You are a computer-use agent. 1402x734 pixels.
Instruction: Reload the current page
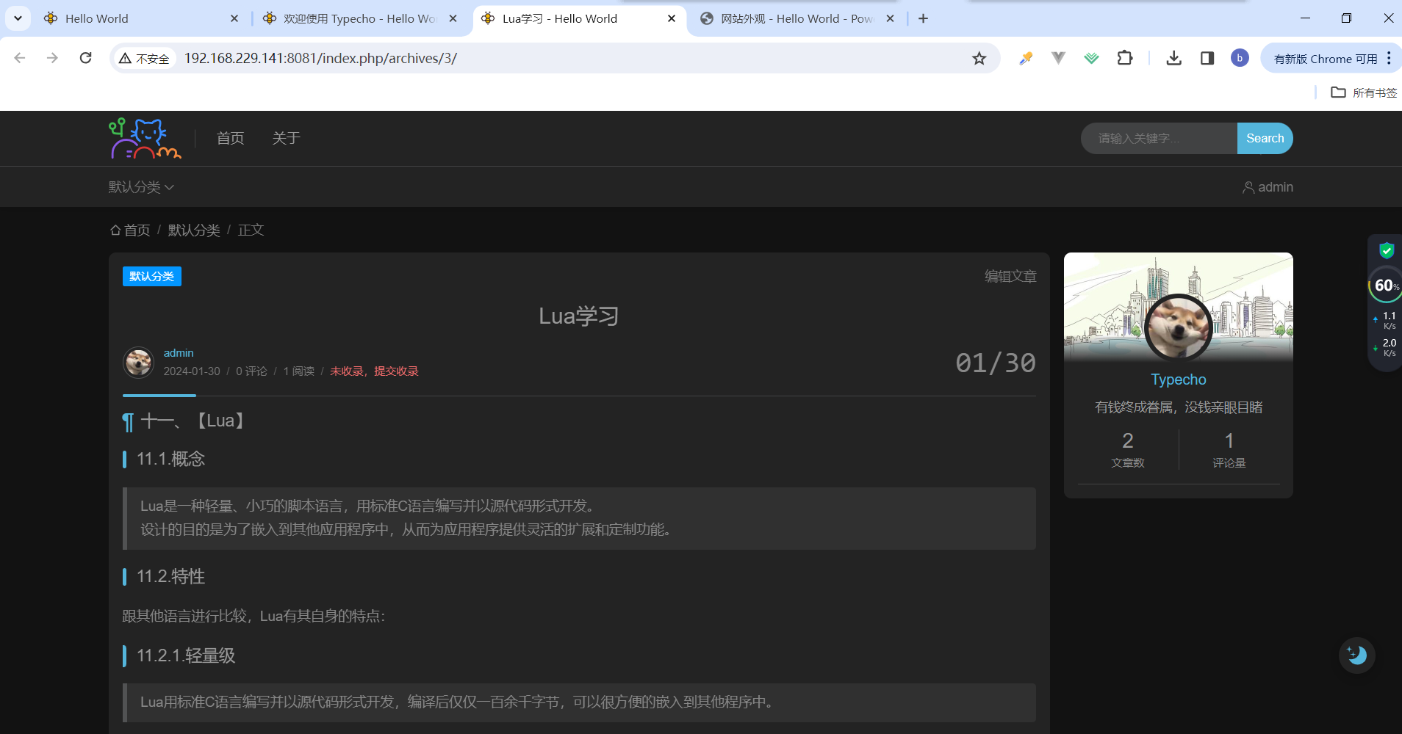(86, 58)
